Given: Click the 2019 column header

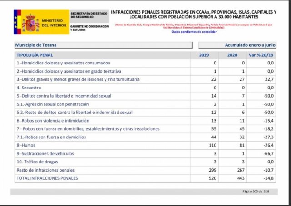Looking at the screenshot, I should pyautogui.click(x=204, y=55).
